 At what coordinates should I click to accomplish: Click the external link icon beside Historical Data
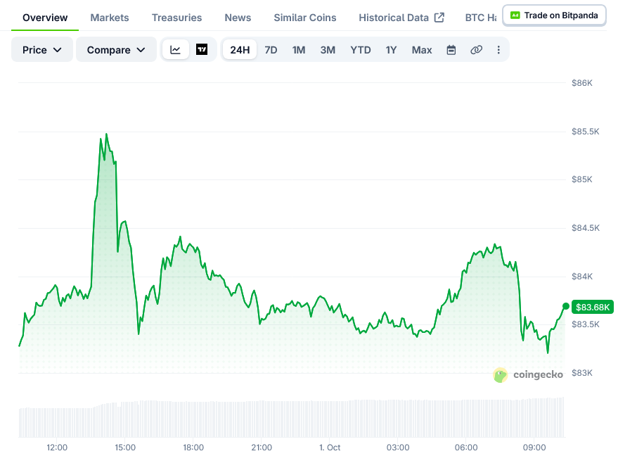[439, 18]
